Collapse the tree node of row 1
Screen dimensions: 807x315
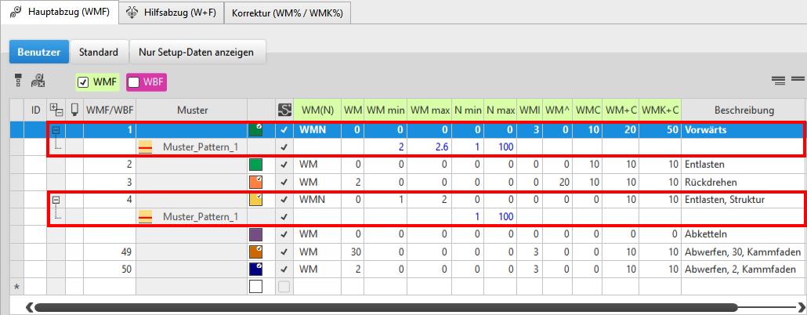tap(56, 130)
